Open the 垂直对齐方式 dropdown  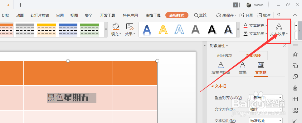click(265, 98)
